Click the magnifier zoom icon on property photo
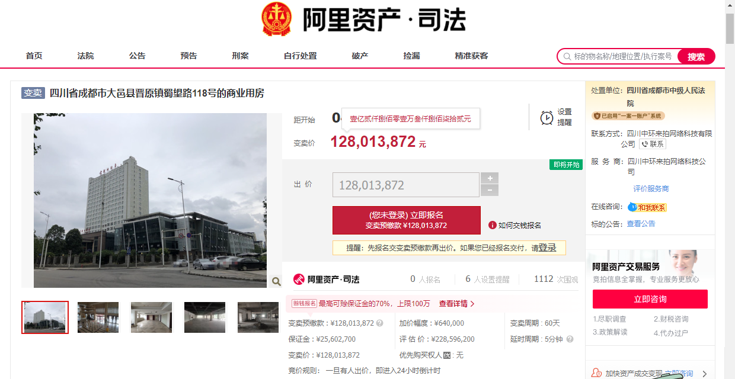Viewport: 735px width, 379px height. coord(276,281)
